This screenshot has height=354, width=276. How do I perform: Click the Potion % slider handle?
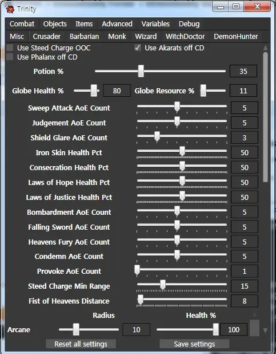pyautogui.click(x=141, y=71)
